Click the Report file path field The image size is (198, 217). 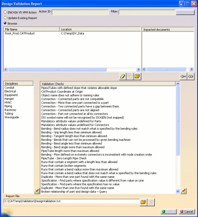point(71,202)
